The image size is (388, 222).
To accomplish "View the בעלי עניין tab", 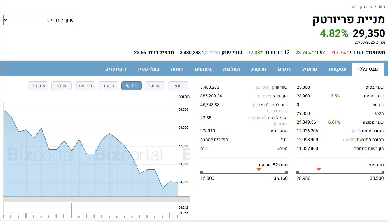I will click(149, 69).
